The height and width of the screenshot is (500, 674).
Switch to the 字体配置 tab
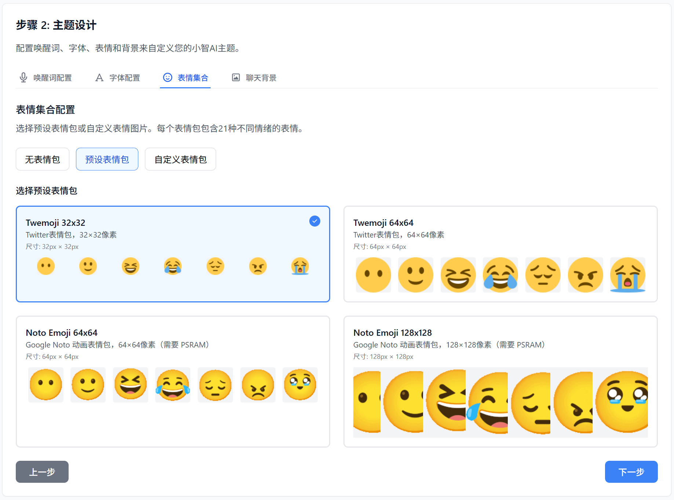coord(117,78)
